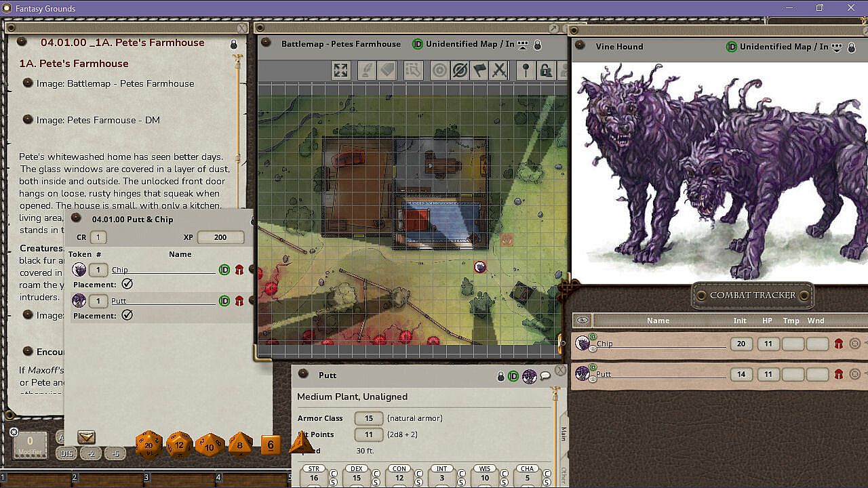
Task: Edit Putt's Armor Class field
Action: pos(369,418)
